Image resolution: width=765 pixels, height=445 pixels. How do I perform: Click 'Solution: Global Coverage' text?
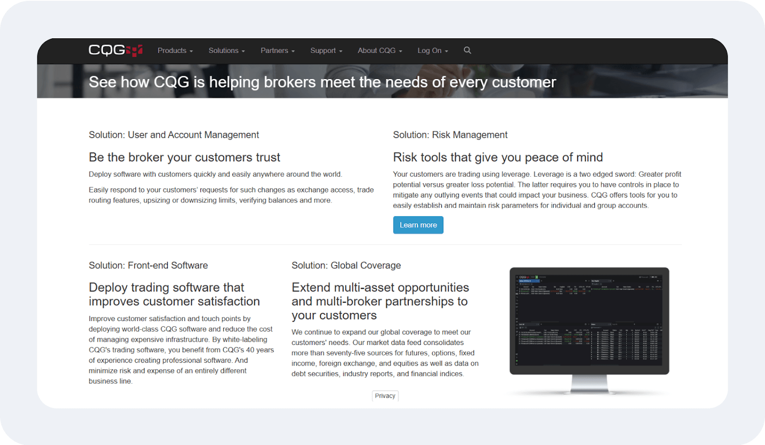point(346,266)
